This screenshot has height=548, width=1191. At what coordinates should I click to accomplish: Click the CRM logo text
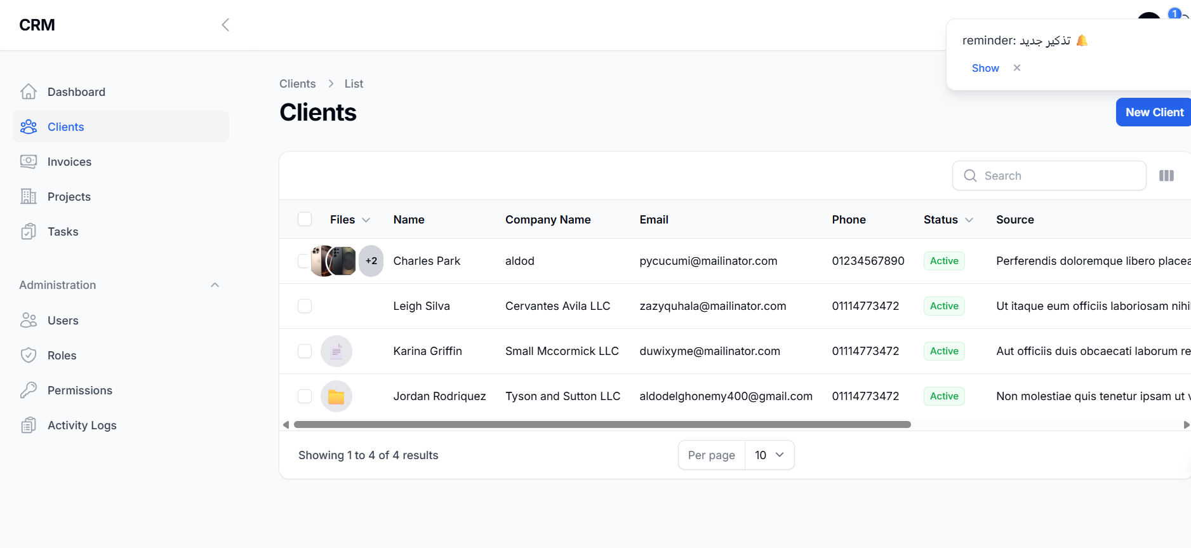point(37,25)
